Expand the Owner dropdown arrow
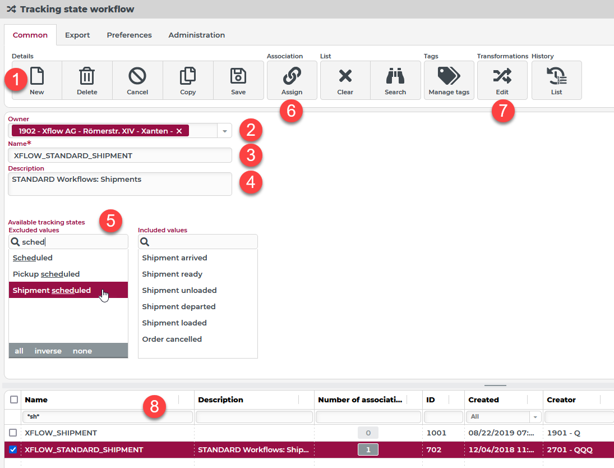 pos(224,131)
